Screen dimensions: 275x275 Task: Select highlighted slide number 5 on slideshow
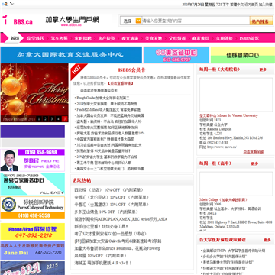[x=64, y=118]
